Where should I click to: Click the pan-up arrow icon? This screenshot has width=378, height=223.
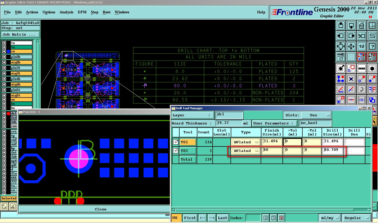[341, 25]
